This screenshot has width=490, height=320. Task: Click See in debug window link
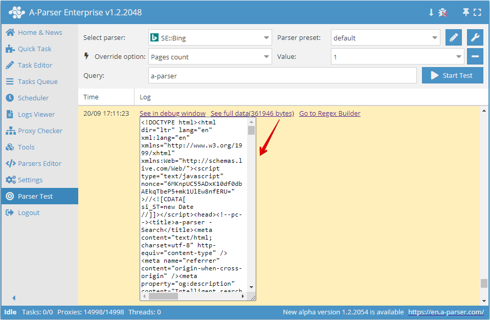click(172, 113)
